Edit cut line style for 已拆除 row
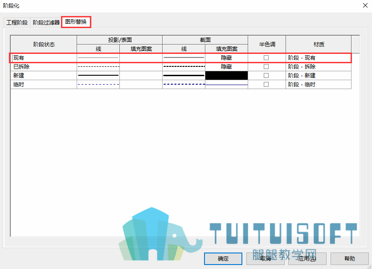The height and width of the screenshot is (269, 372). coord(184,67)
